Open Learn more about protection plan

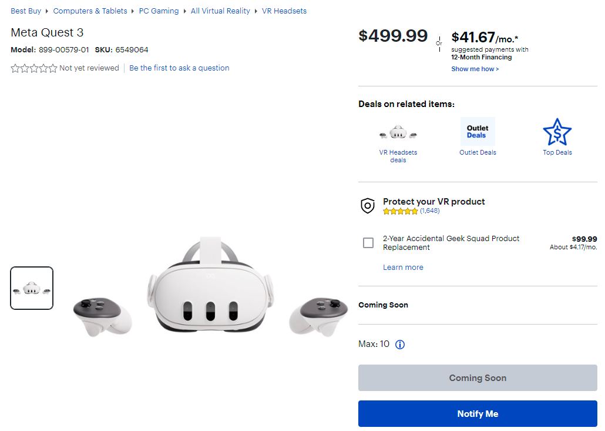point(403,268)
